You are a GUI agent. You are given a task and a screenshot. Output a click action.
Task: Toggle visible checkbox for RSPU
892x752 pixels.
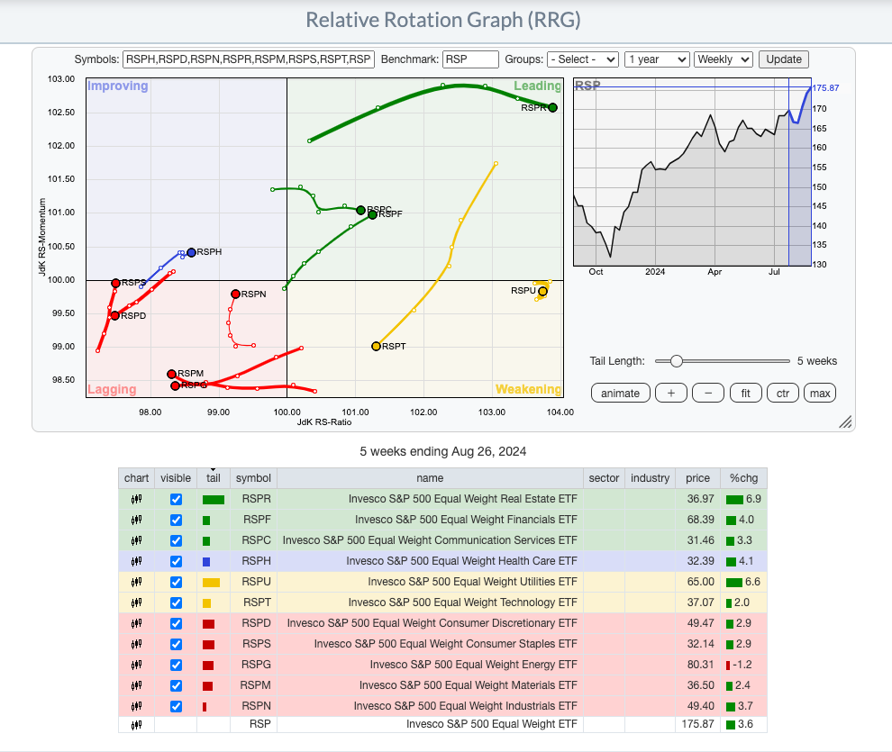[177, 582]
